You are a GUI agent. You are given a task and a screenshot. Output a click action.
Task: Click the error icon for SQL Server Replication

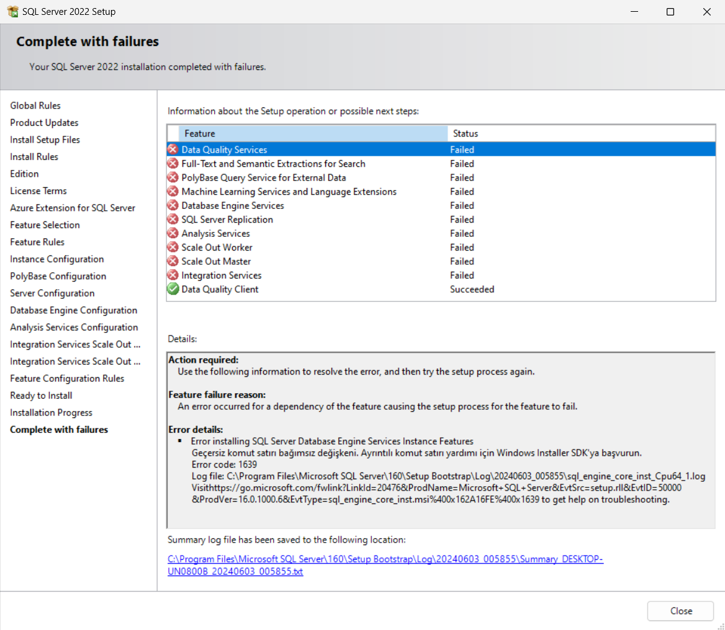(x=173, y=220)
